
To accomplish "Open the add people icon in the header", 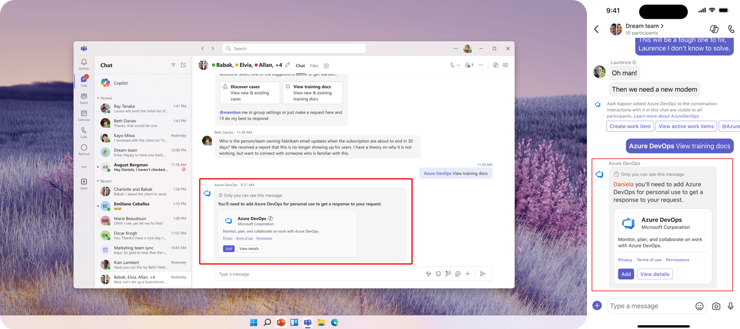I will (x=468, y=65).
